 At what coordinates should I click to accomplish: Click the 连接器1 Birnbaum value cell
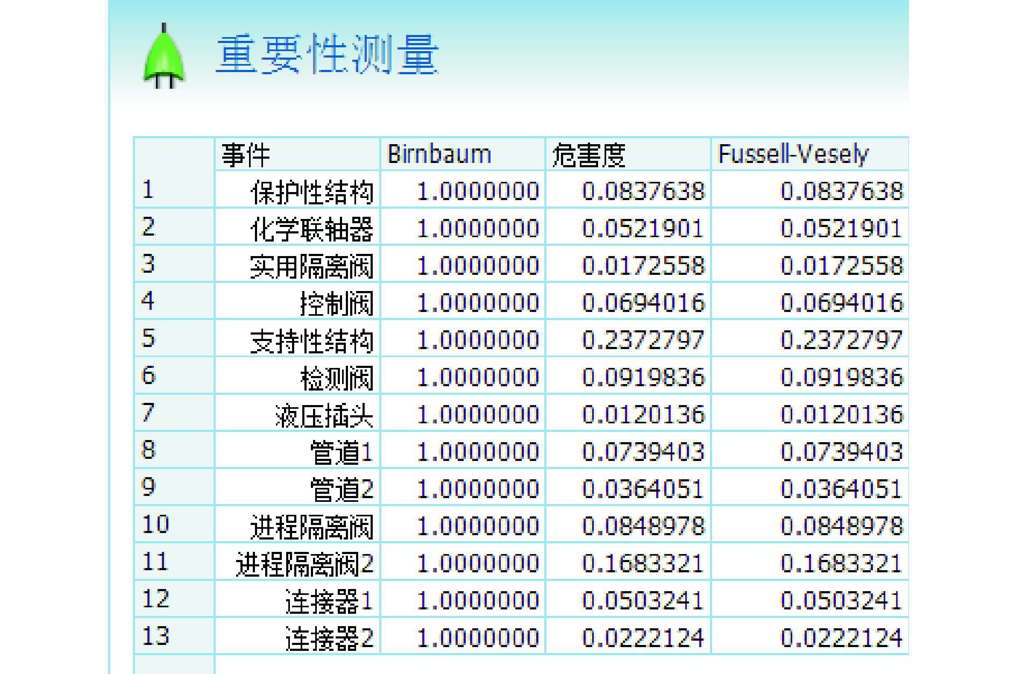(478, 600)
